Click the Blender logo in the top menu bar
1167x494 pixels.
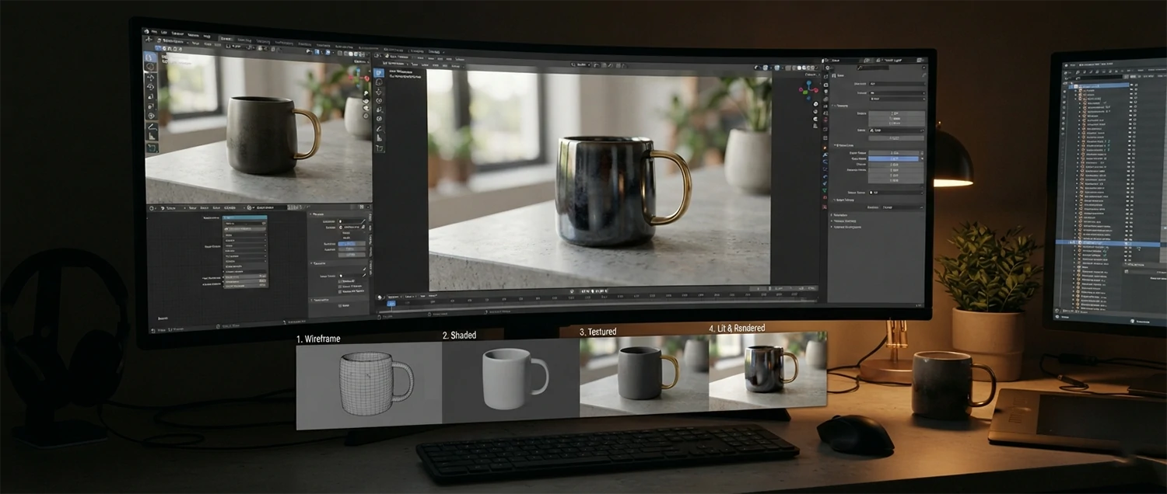(146, 31)
